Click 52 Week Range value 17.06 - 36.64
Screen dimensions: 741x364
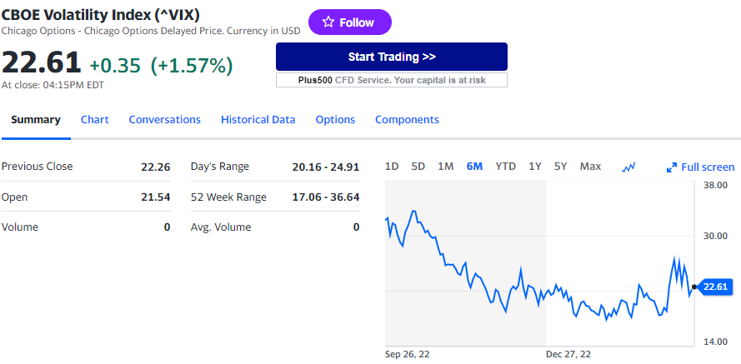(x=326, y=197)
